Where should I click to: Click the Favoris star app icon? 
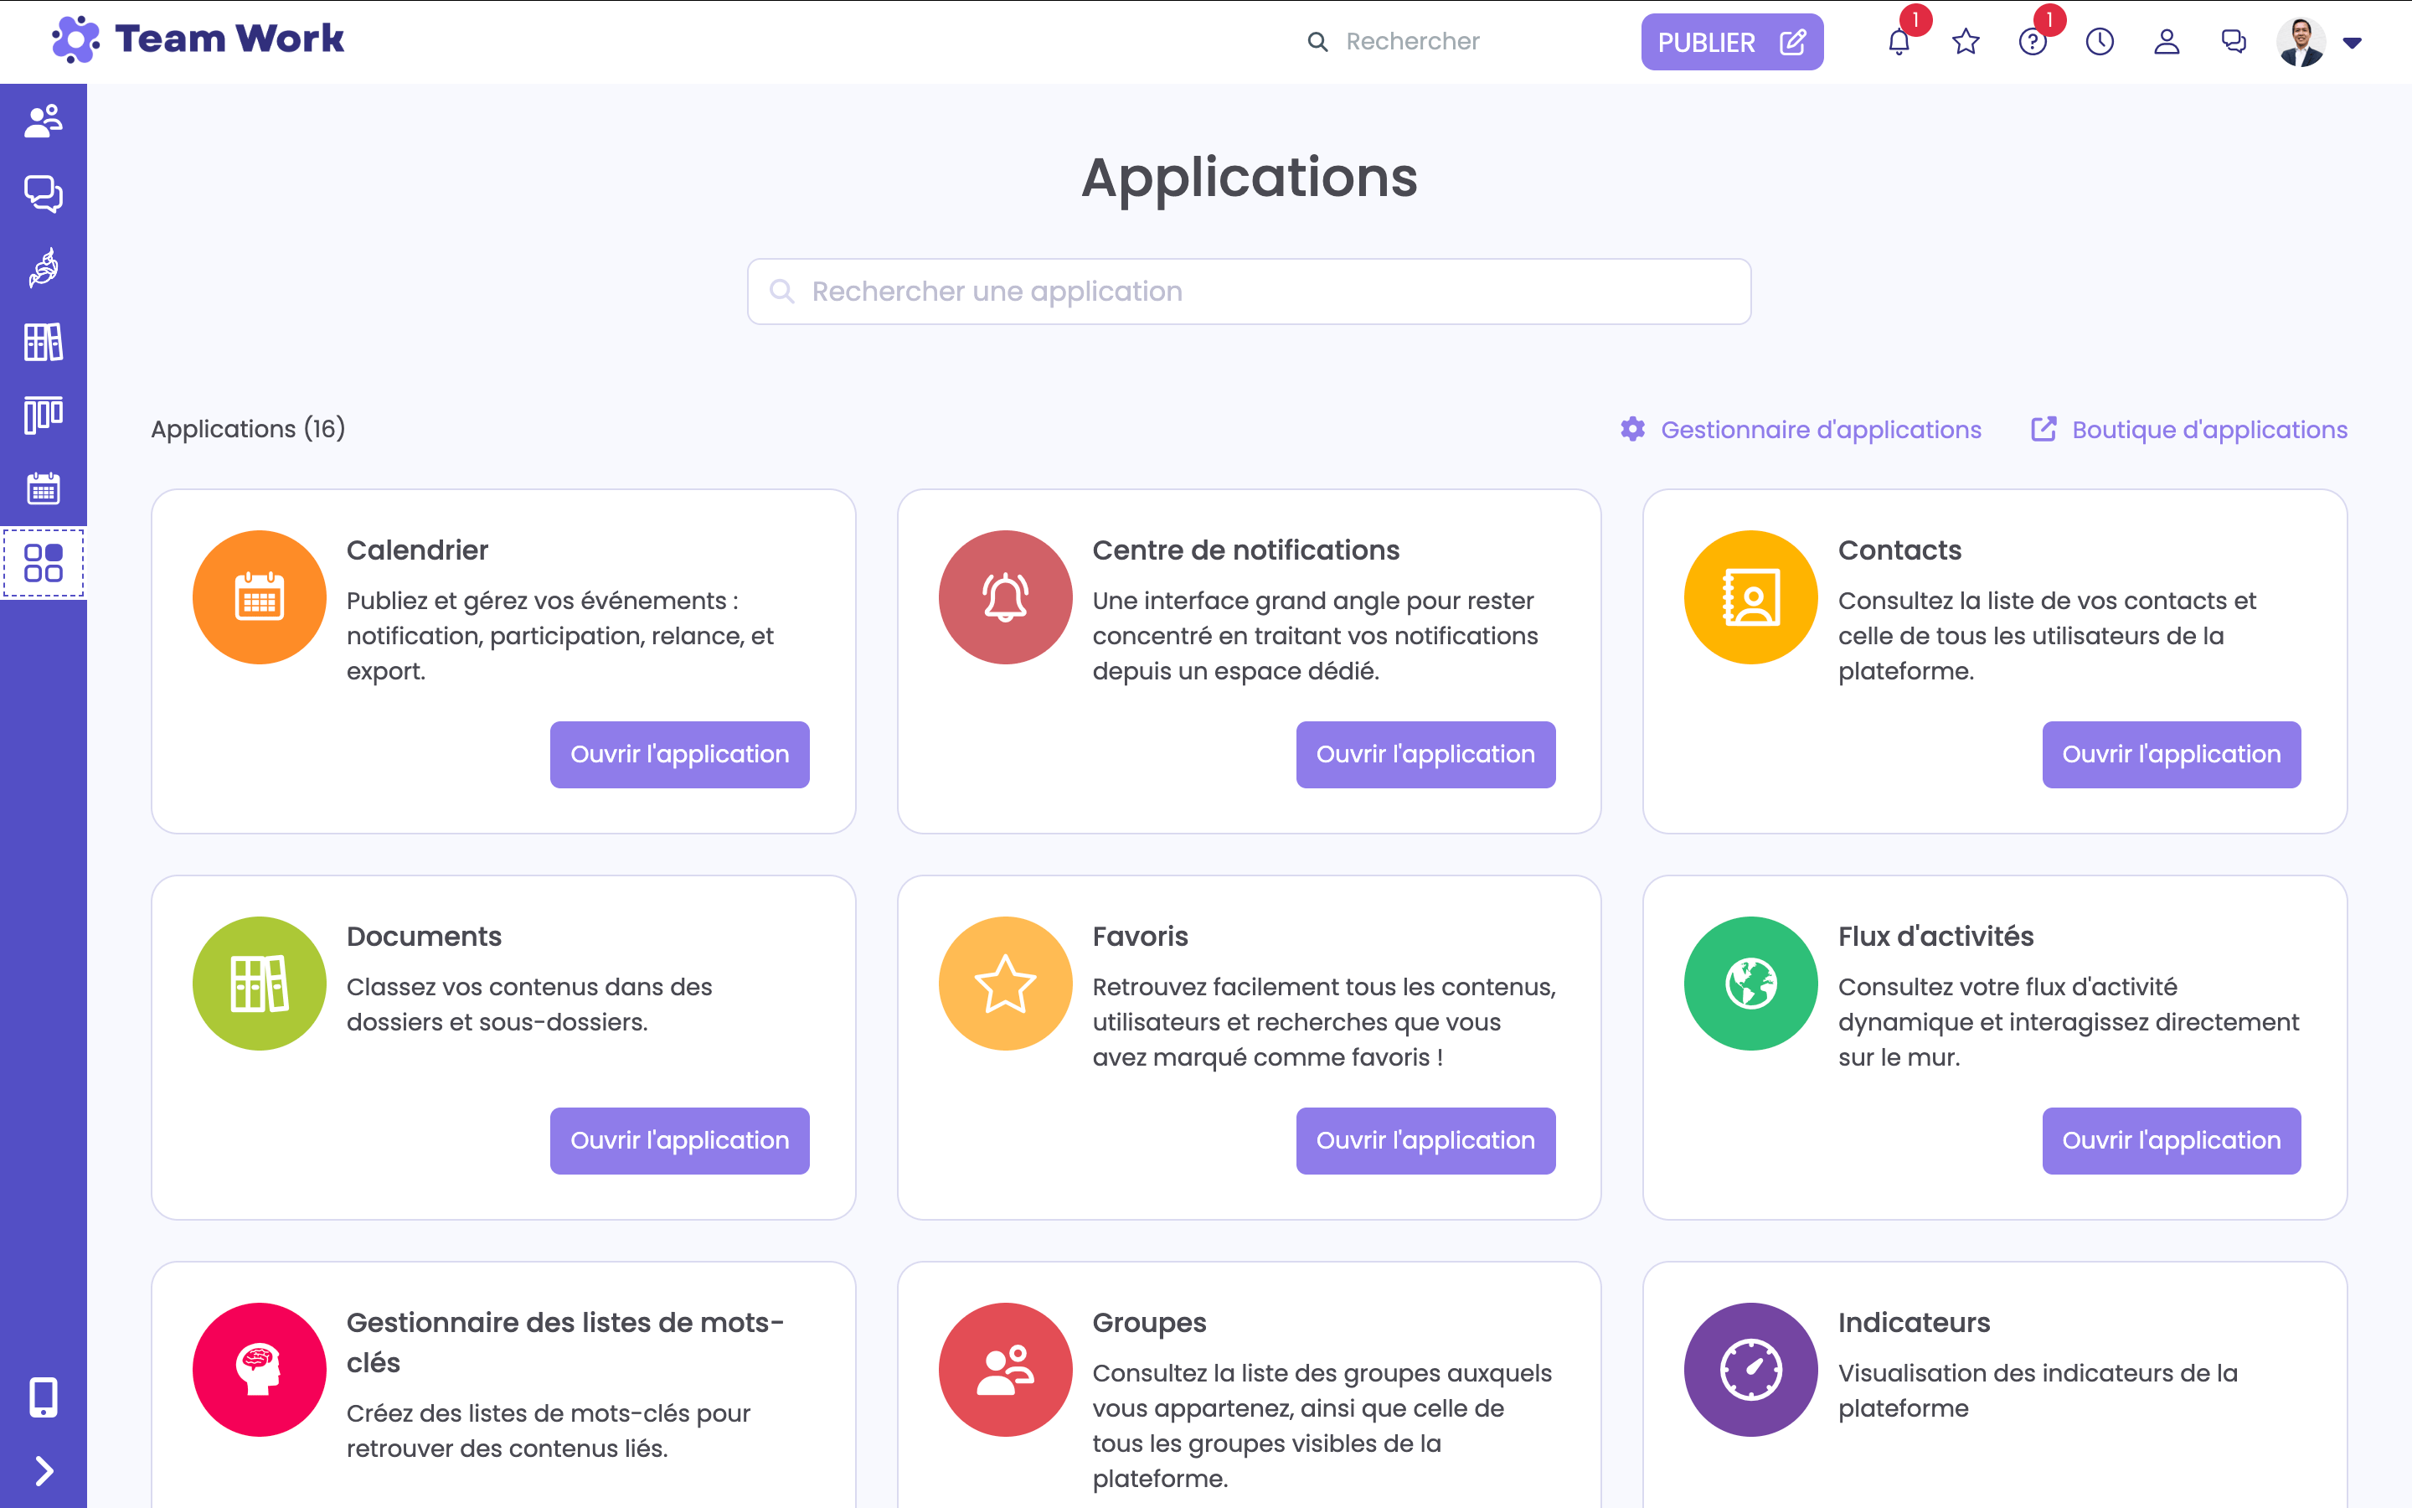pyautogui.click(x=1005, y=984)
